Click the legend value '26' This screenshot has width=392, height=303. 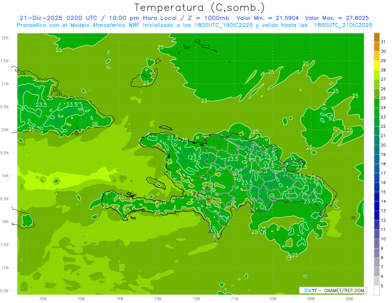pos(384,89)
